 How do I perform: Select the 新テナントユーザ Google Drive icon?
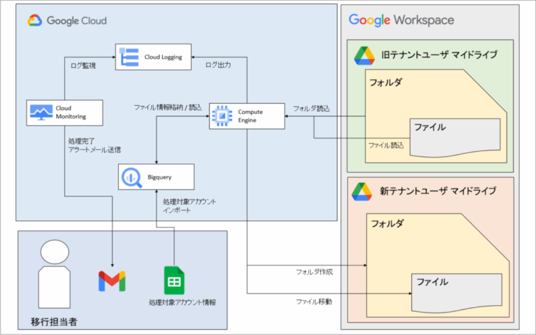tap(362, 191)
